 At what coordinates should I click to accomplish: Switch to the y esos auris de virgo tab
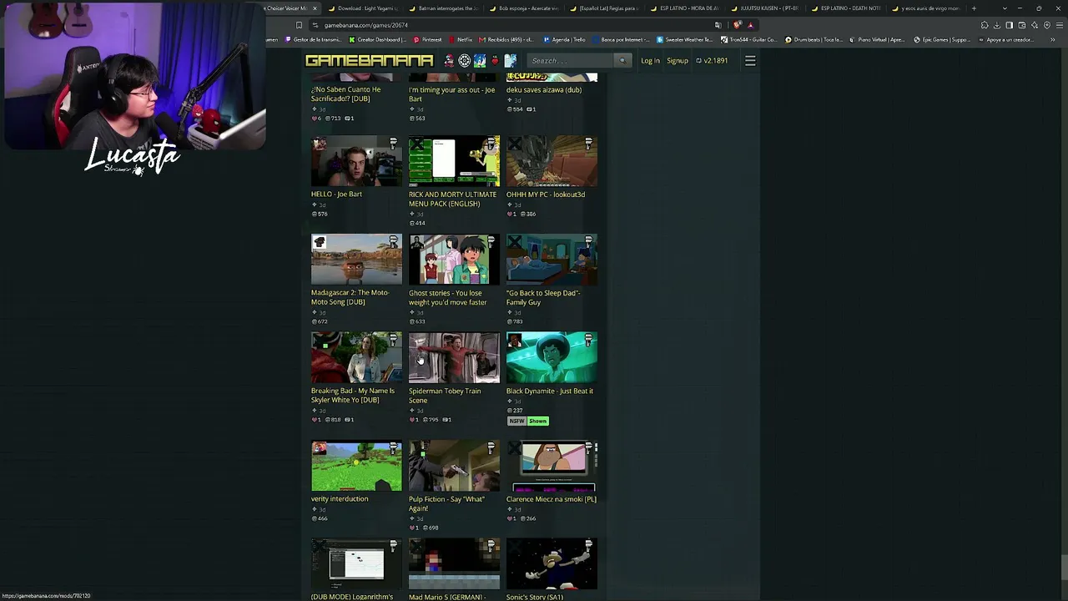click(925, 8)
